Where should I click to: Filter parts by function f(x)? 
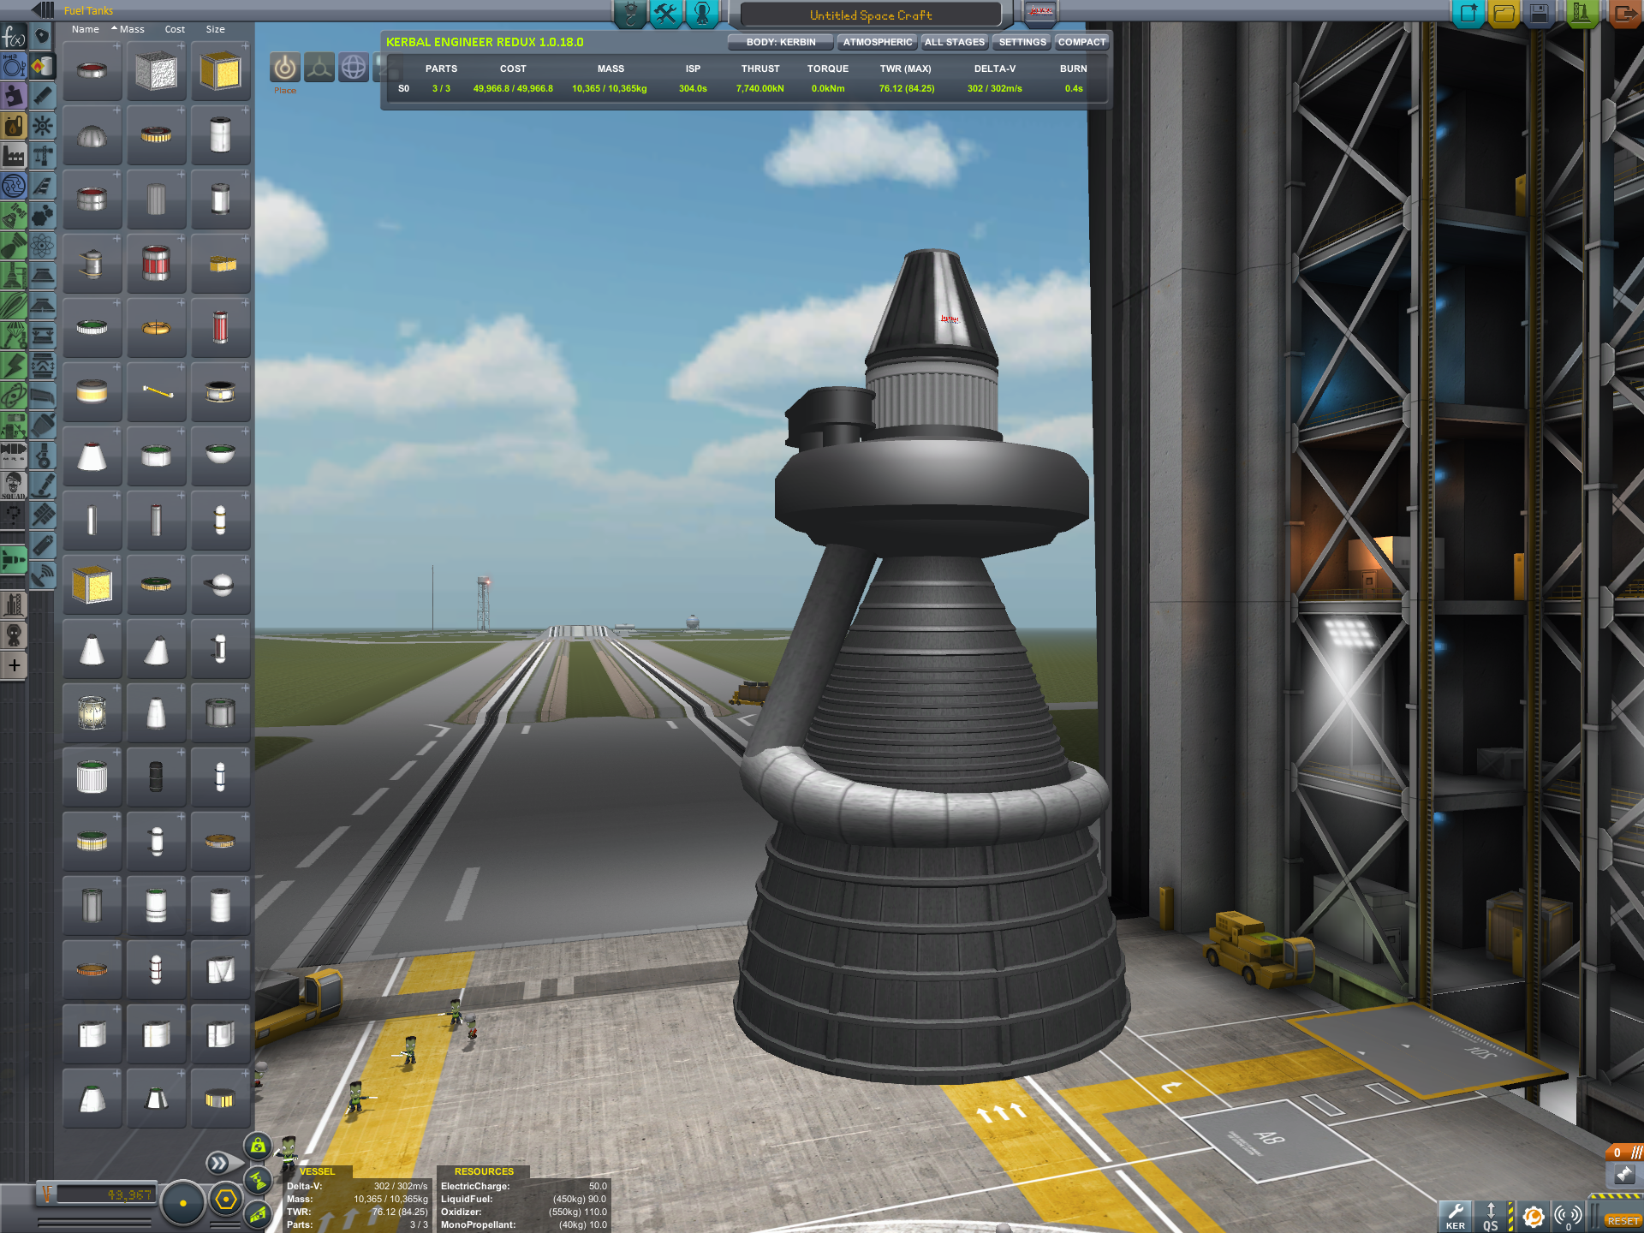[x=14, y=38]
